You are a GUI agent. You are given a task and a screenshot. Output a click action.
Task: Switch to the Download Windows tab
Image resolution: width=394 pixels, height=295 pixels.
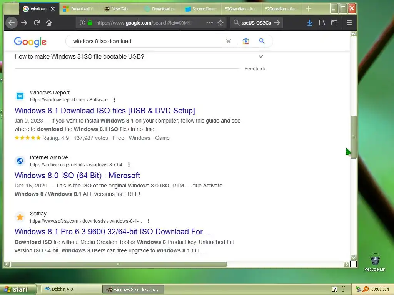point(79,9)
